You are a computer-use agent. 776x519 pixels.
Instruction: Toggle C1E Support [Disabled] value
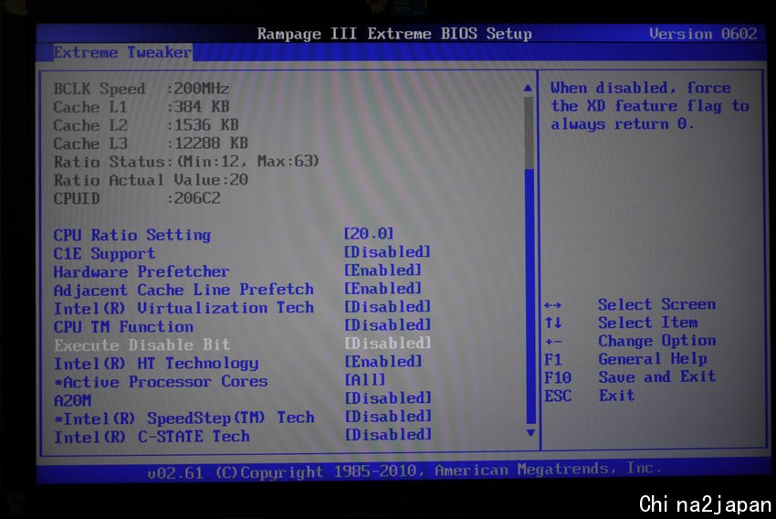(387, 251)
